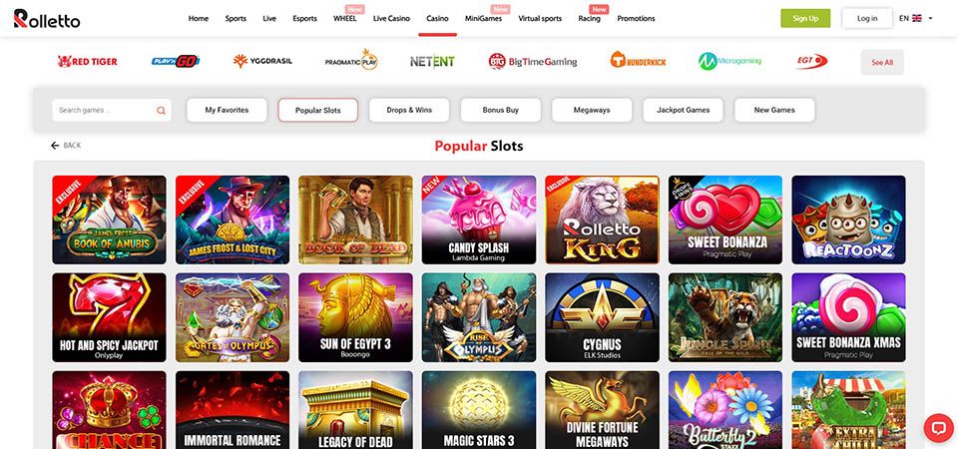This screenshot has width=958, height=449.
Task: Click the green Sign Up button
Action: 805,18
